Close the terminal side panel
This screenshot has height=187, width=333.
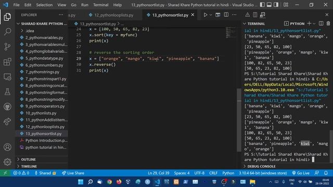pyautogui.click(x=327, y=15)
